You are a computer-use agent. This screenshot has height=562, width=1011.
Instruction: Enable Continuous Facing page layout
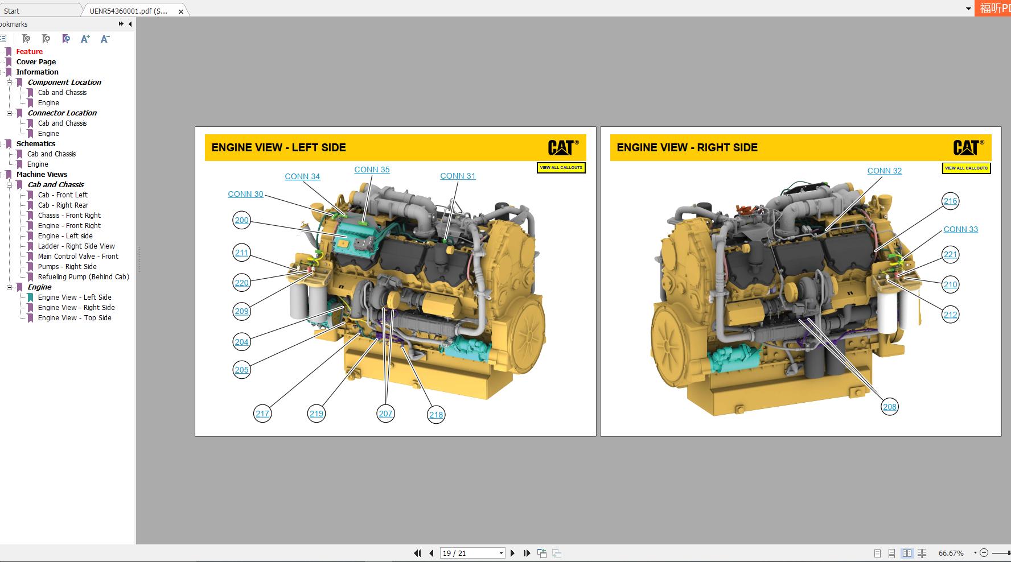tap(922, 553)
